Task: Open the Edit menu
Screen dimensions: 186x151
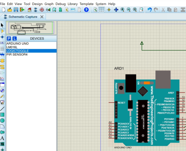Action: [10, 4]
